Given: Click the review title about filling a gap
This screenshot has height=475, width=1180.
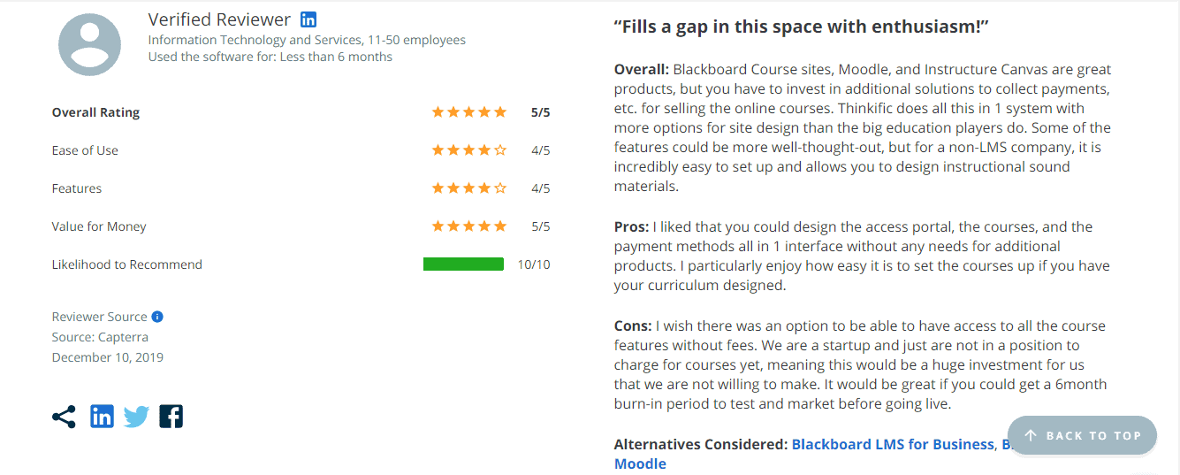Looking at the screenshot, I should pos(801,27).
